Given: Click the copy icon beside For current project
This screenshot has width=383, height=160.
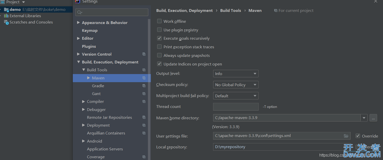Looking at the screenshot, I should (x=276, y=11).
